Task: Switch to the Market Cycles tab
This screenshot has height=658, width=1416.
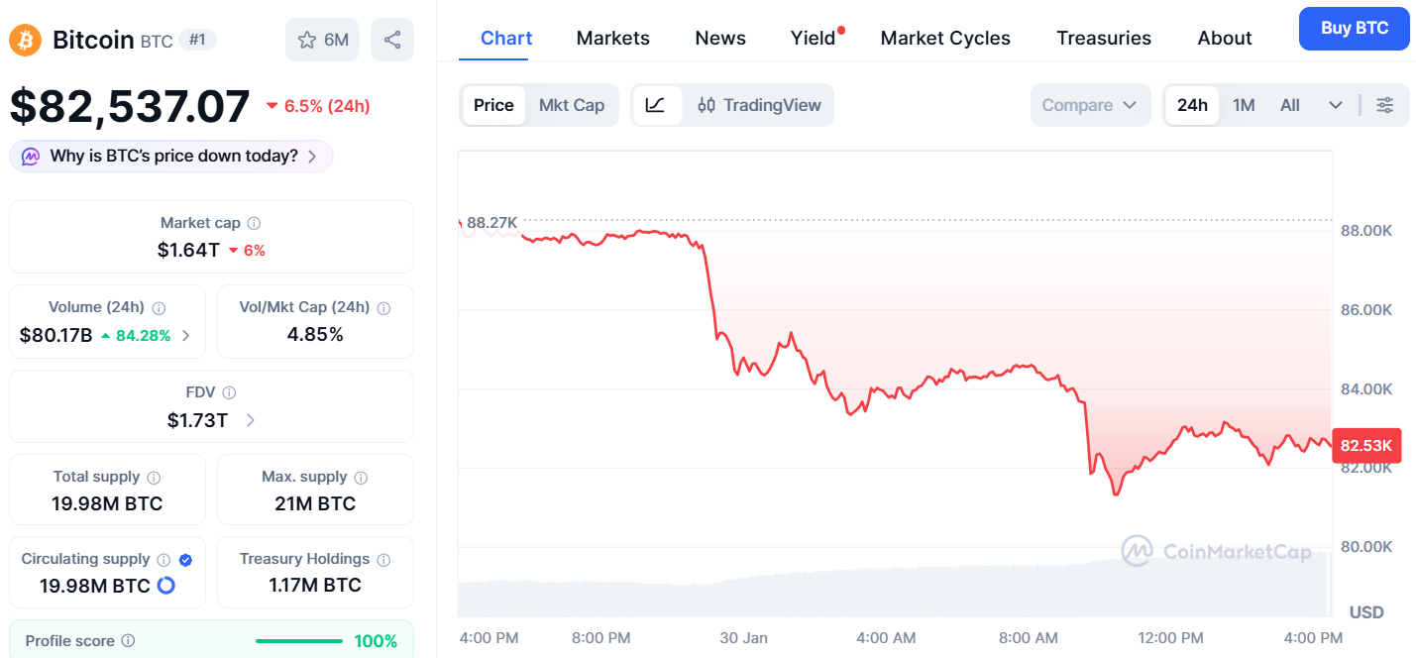Action: point(945,38)
